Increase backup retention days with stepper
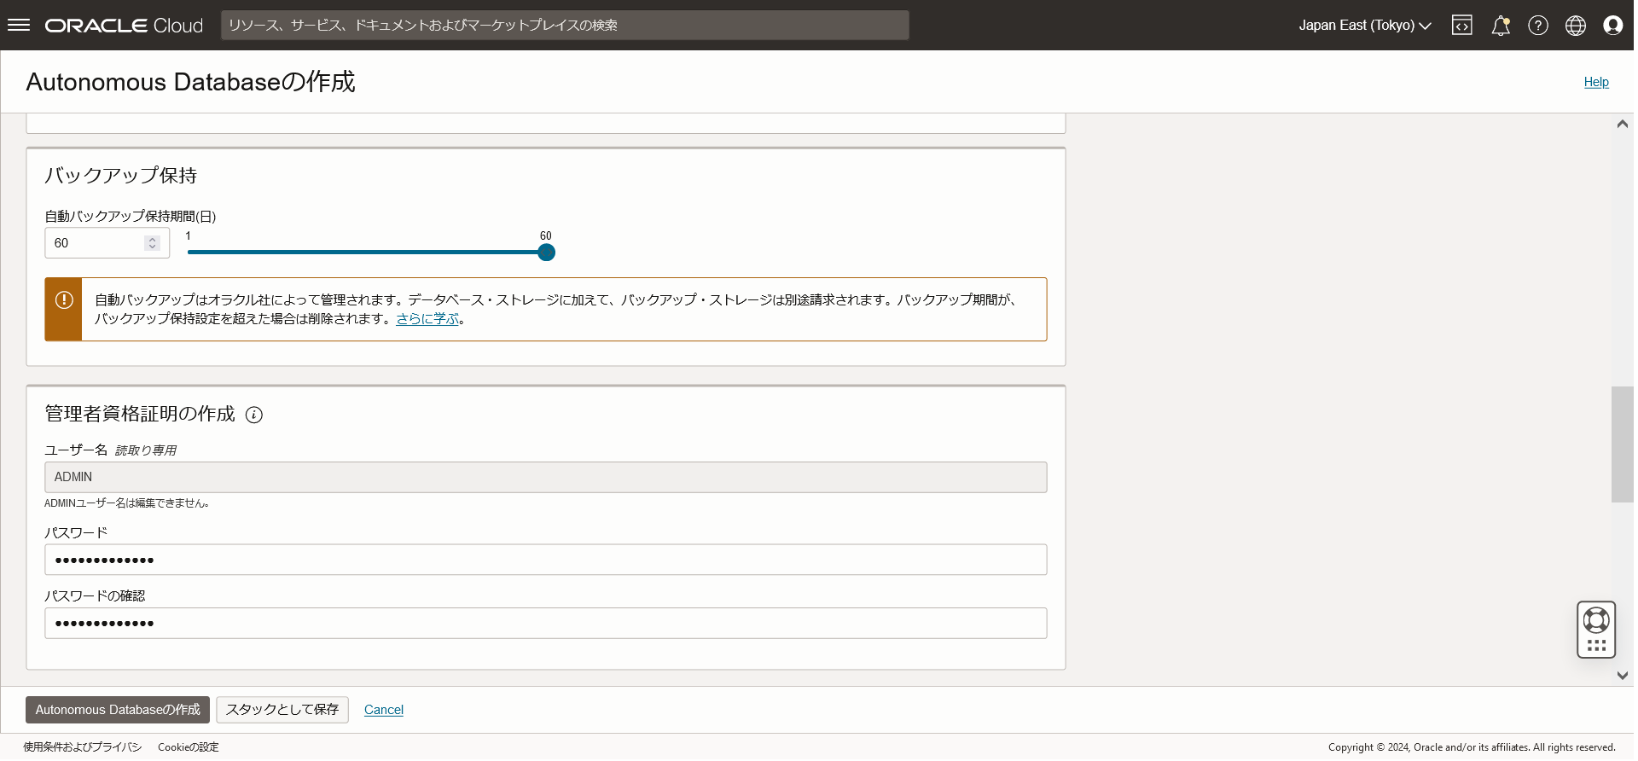This screenshot has width=1638, height=761. tap(152, 239)
